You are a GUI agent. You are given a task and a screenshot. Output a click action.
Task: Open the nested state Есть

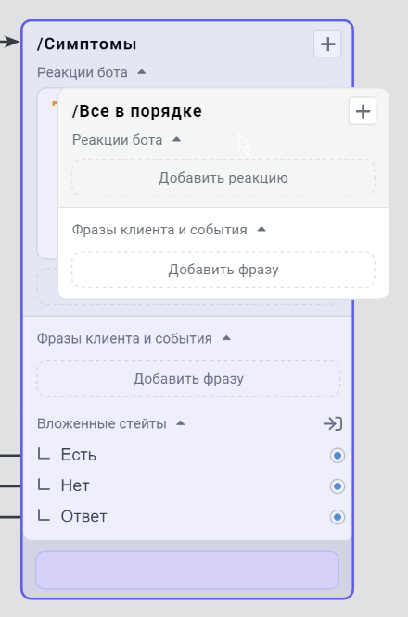[79, 455]
